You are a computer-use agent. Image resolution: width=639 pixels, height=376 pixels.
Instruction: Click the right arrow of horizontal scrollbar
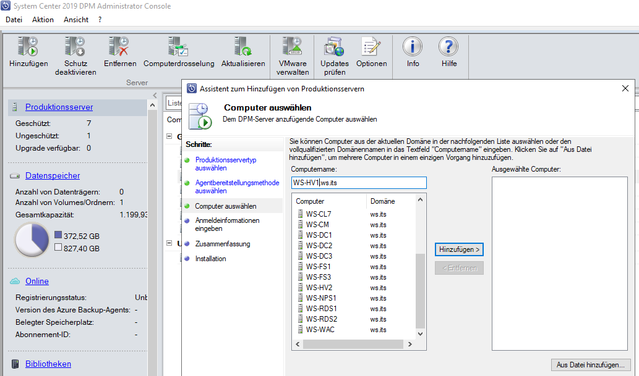point(410,345)
